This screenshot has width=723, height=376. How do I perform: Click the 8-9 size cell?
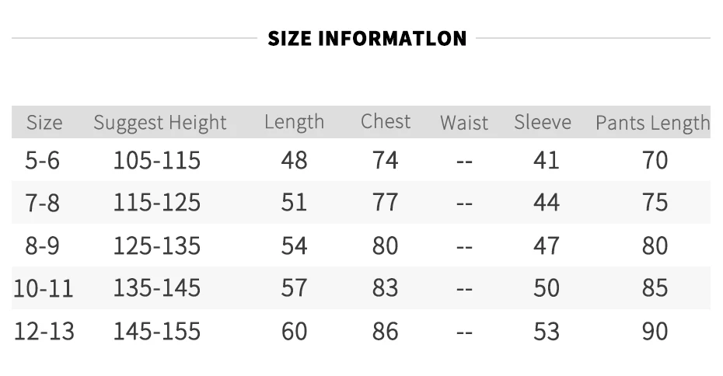coord(43,245)
